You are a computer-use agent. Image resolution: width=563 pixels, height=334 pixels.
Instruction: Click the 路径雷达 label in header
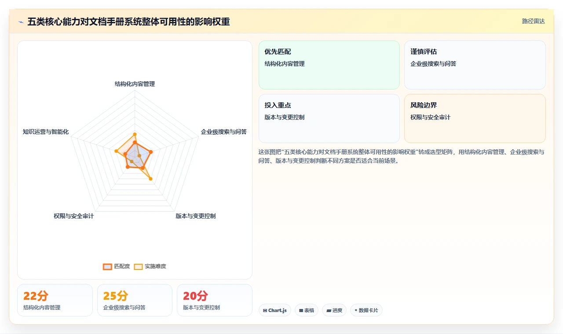click(x=534, y=21)
